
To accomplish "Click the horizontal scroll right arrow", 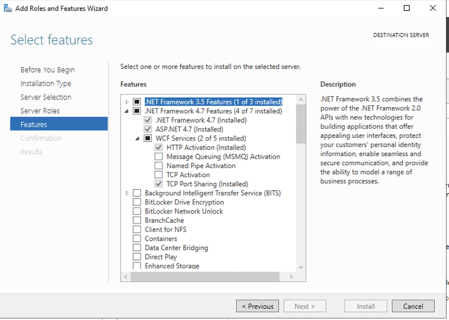I will (x=291, y=276).
